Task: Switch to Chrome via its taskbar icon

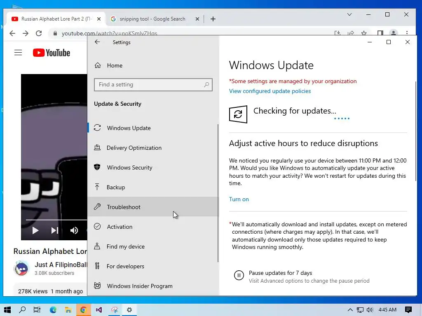Action: [83, 310]
